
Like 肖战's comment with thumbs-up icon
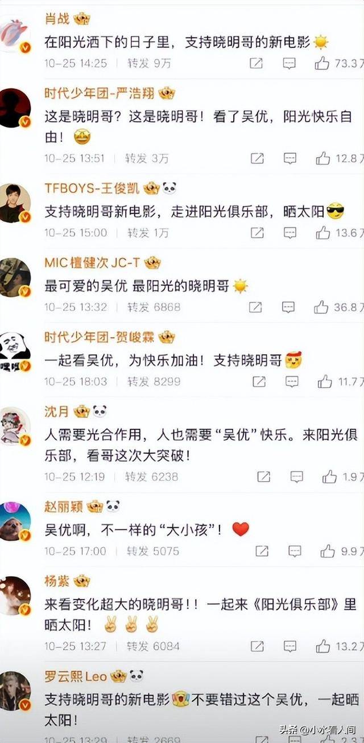click(x=322, y=63)
